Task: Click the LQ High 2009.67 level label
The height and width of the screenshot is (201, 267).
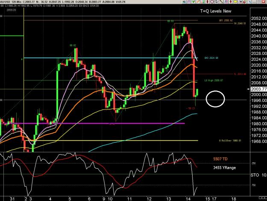Action: (214, 80)
